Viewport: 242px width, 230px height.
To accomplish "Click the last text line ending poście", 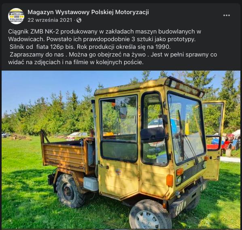I will click(76, 62).
